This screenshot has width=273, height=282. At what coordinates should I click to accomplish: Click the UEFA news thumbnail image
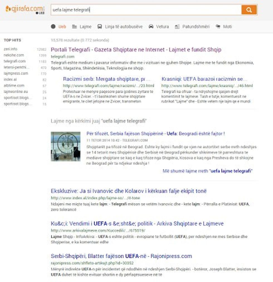click(x=65, y=146)
